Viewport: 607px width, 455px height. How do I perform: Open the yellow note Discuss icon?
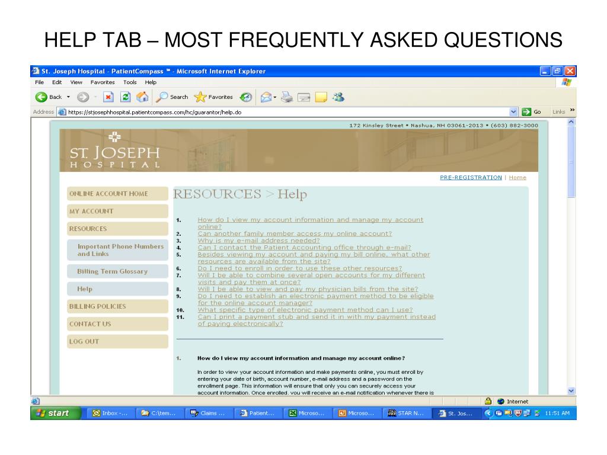pos(321,97)
